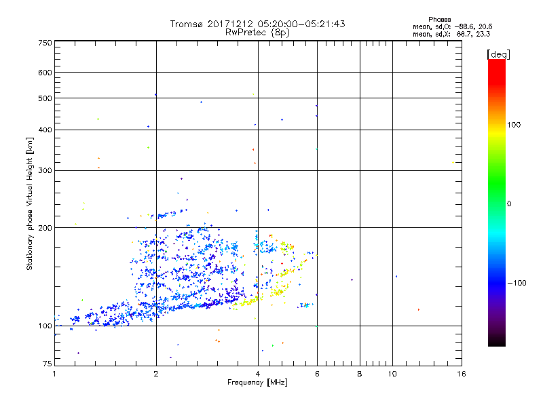Click the "Phases" header text
Screen dimensions: 543x407
[439, 20]
